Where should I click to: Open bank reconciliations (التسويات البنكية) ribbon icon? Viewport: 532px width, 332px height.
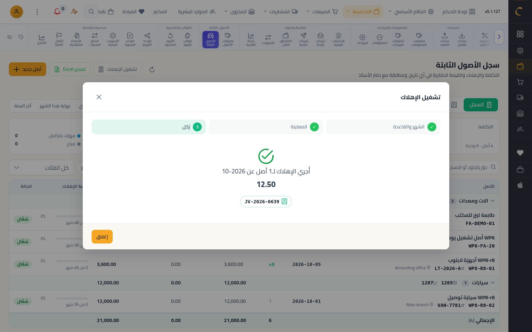coord(113,39)
